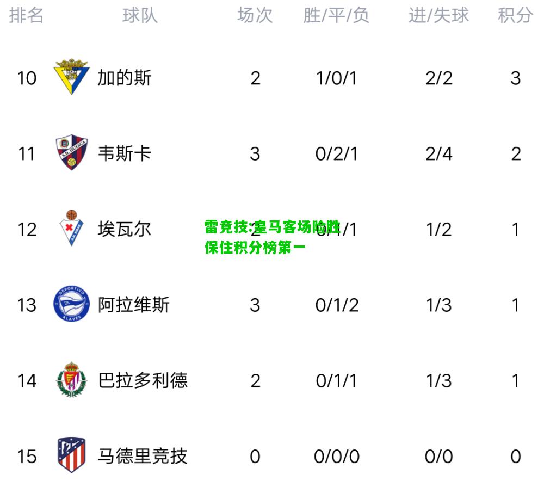This screenshot has height=499, width=544.
Task: Select team name 阿拉维斯
Action: coord(134,305)
